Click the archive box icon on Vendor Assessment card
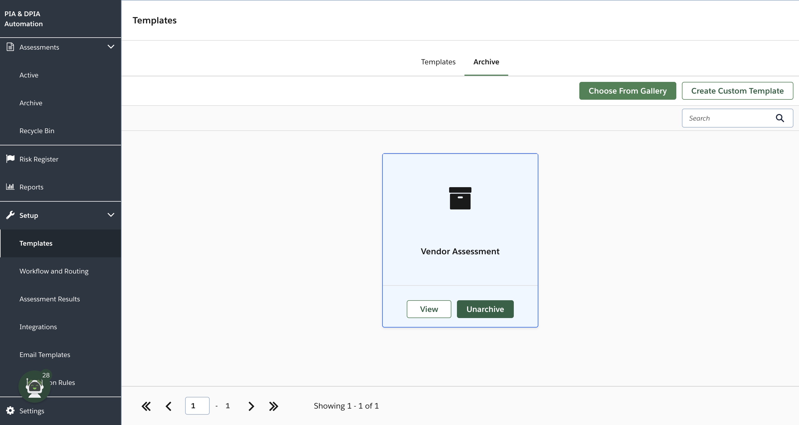Viewport: 799px width, 425px height. pos(460,198)
